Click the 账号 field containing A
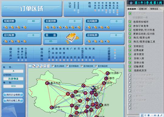Image resolution: width=164 pixels, height=117 pixels. (13, 71)
